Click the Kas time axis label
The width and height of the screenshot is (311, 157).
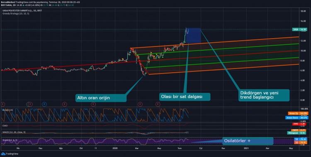pyautogui.click(x=223, y=148)
